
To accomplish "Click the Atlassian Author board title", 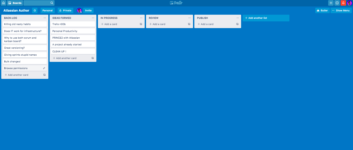I will pyautogui.click(x=17, y=11).
